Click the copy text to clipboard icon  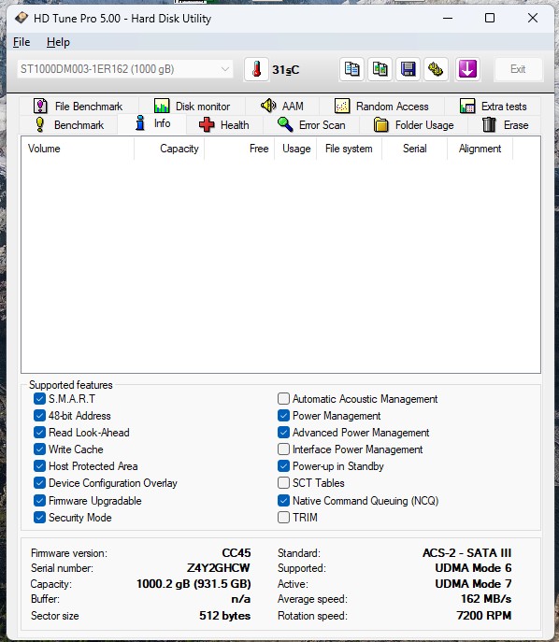351,69
